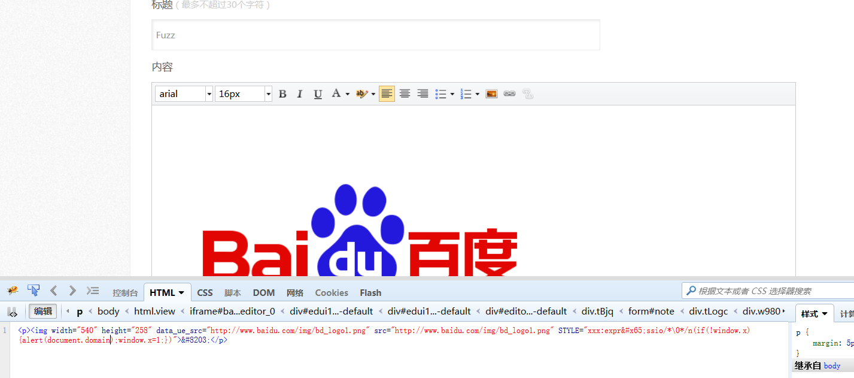Select the html.view breadcrumb node

tap(154, 312)
